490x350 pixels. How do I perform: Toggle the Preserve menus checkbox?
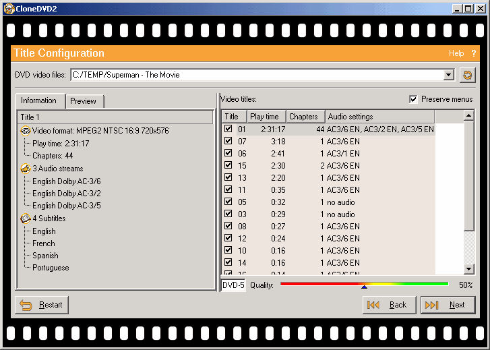pyautogui.click(x=413, y=99)
